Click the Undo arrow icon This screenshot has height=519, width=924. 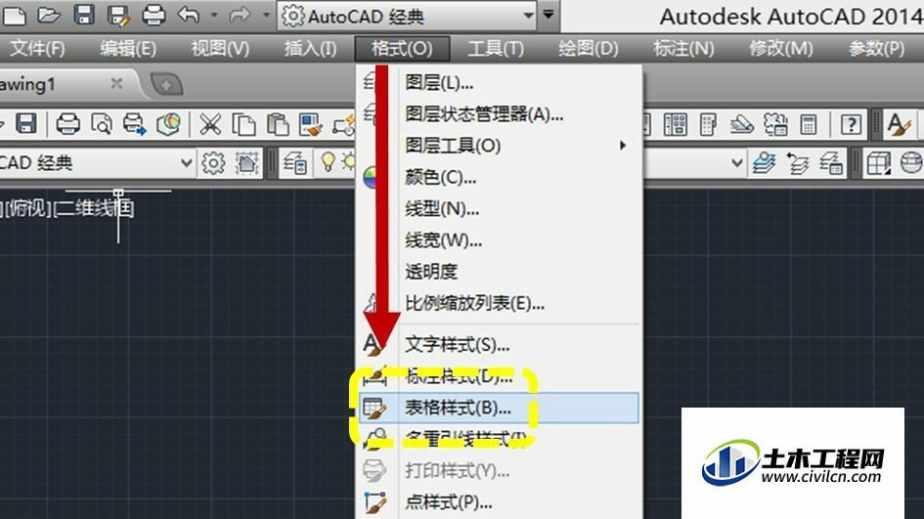pos(189,14)
